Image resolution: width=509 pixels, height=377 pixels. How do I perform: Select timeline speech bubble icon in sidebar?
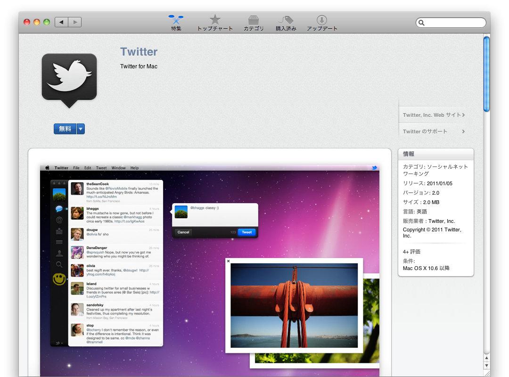(x=59, y=208)
